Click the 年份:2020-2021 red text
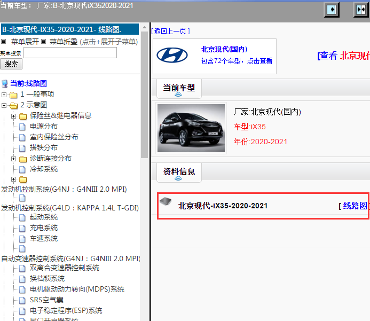The image size is (370, 321). coord(261,142)
